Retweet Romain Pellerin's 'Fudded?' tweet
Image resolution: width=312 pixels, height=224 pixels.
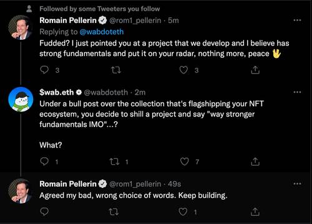(x=116, y=70)
